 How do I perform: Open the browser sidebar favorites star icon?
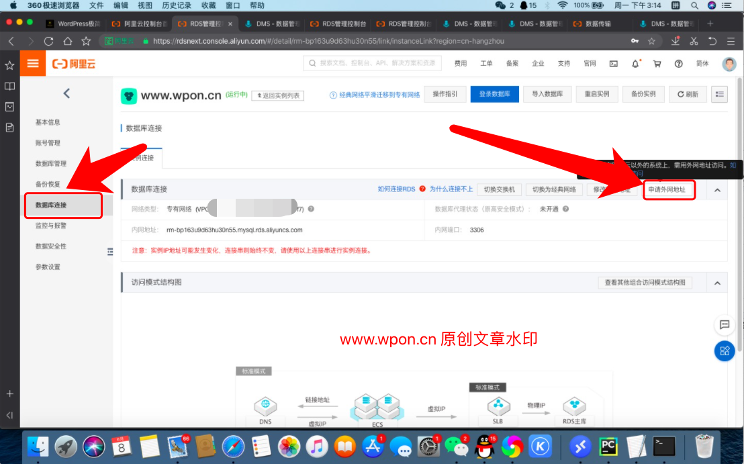(9, 66)
